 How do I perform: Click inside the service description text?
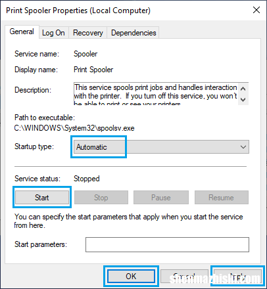(156, 94)
